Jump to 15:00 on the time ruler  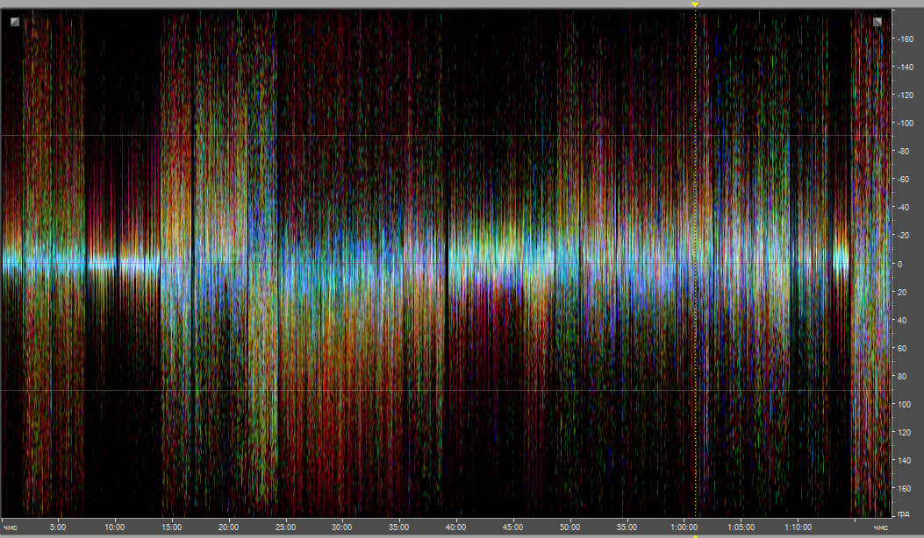pos(171,527)
